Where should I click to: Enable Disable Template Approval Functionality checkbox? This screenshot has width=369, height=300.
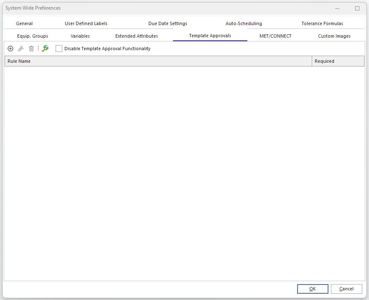[59, 49]
